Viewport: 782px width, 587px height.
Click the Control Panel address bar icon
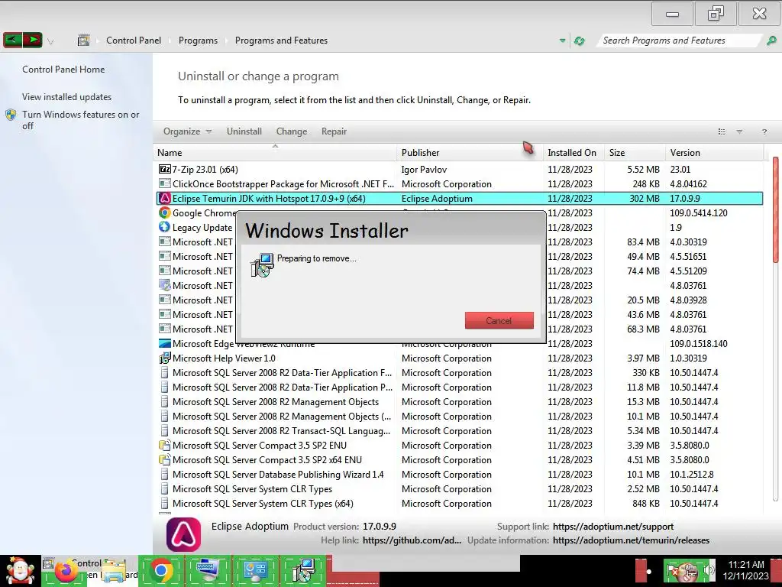(83, 41)
